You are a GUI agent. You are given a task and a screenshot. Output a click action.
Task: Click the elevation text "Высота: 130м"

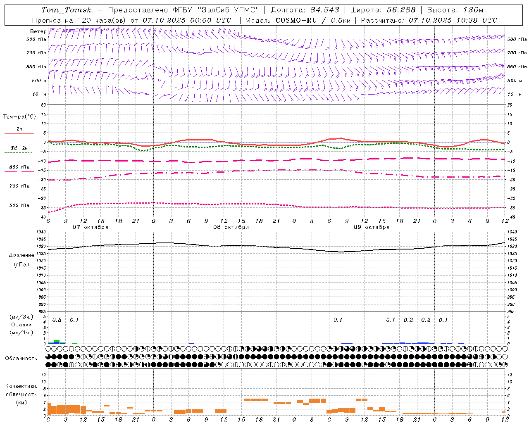[x=455, y=10]
